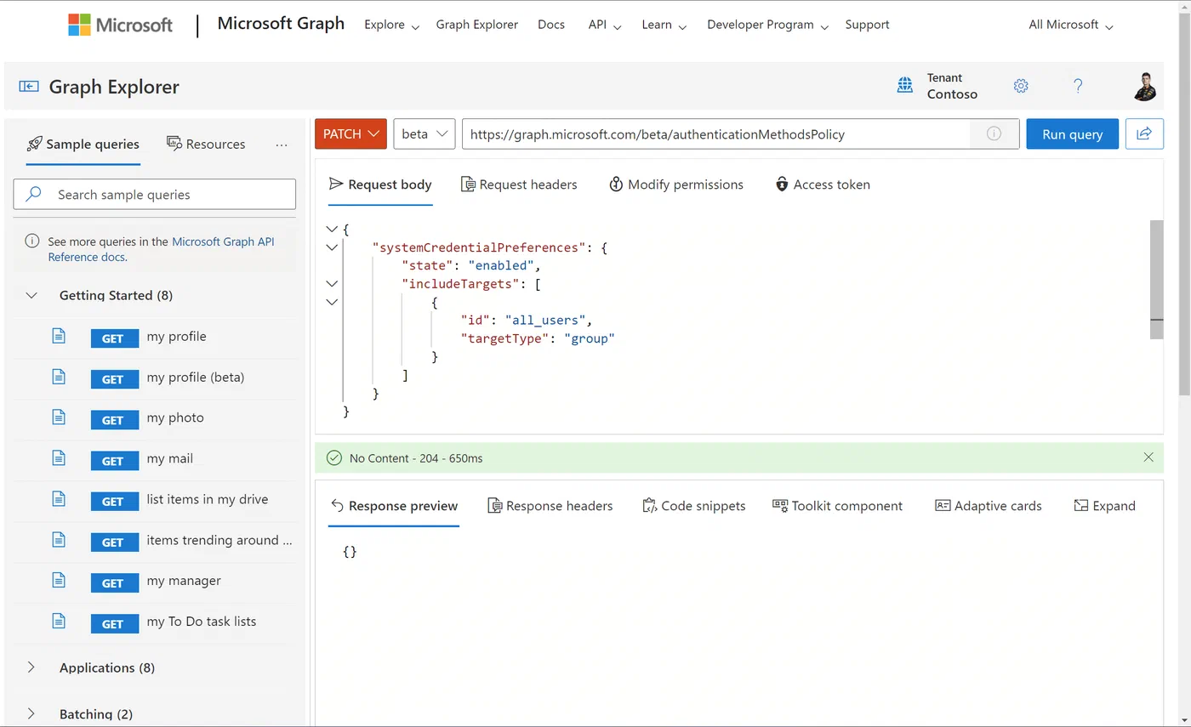Screen dimensions: 1191x727
Task: Expand the Batching (2) section
Action: 31,714
